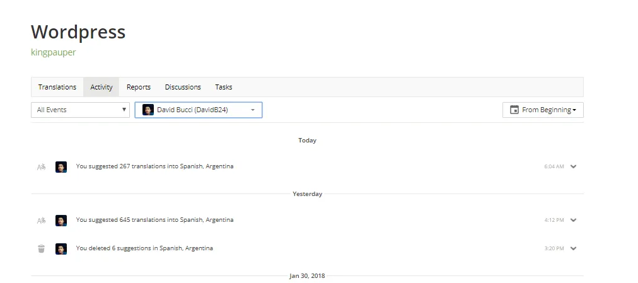The image size is (638, 283).
Task: Click 'You suggested 267 translations into Spanish, Argentina'
Action: (x=154, y=166)
